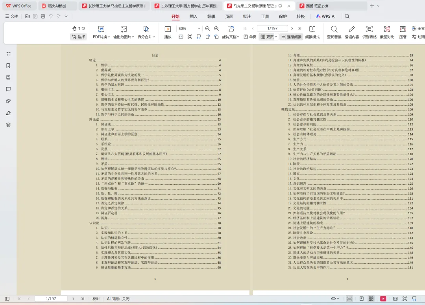Image resolution: width=425 pixels, height=305 pixels.
Task: Open export as image dropdown
Action: (124, 32)
